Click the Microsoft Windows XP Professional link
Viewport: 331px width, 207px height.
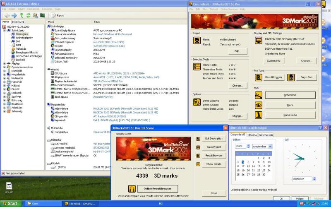pyautogui.click(x=113, y=34)
